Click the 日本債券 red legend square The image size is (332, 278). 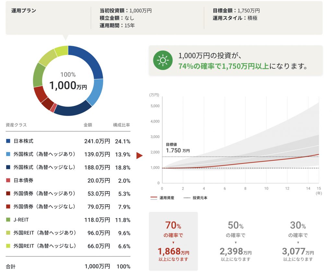point(8,180)
